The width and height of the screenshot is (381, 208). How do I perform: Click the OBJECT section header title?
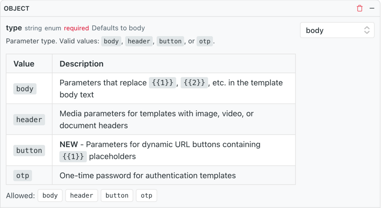point(17,8)
